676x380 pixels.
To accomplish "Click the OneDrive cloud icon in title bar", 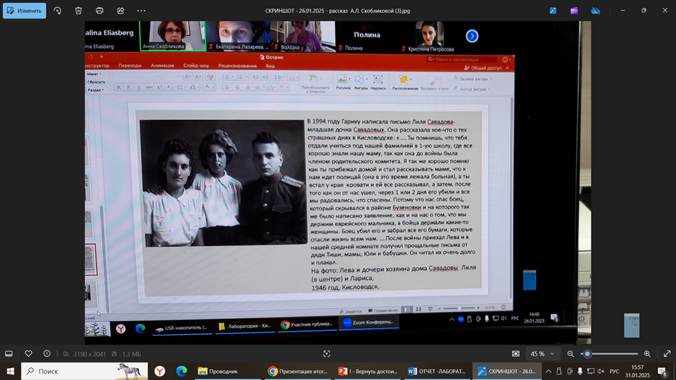I will 595,10.
